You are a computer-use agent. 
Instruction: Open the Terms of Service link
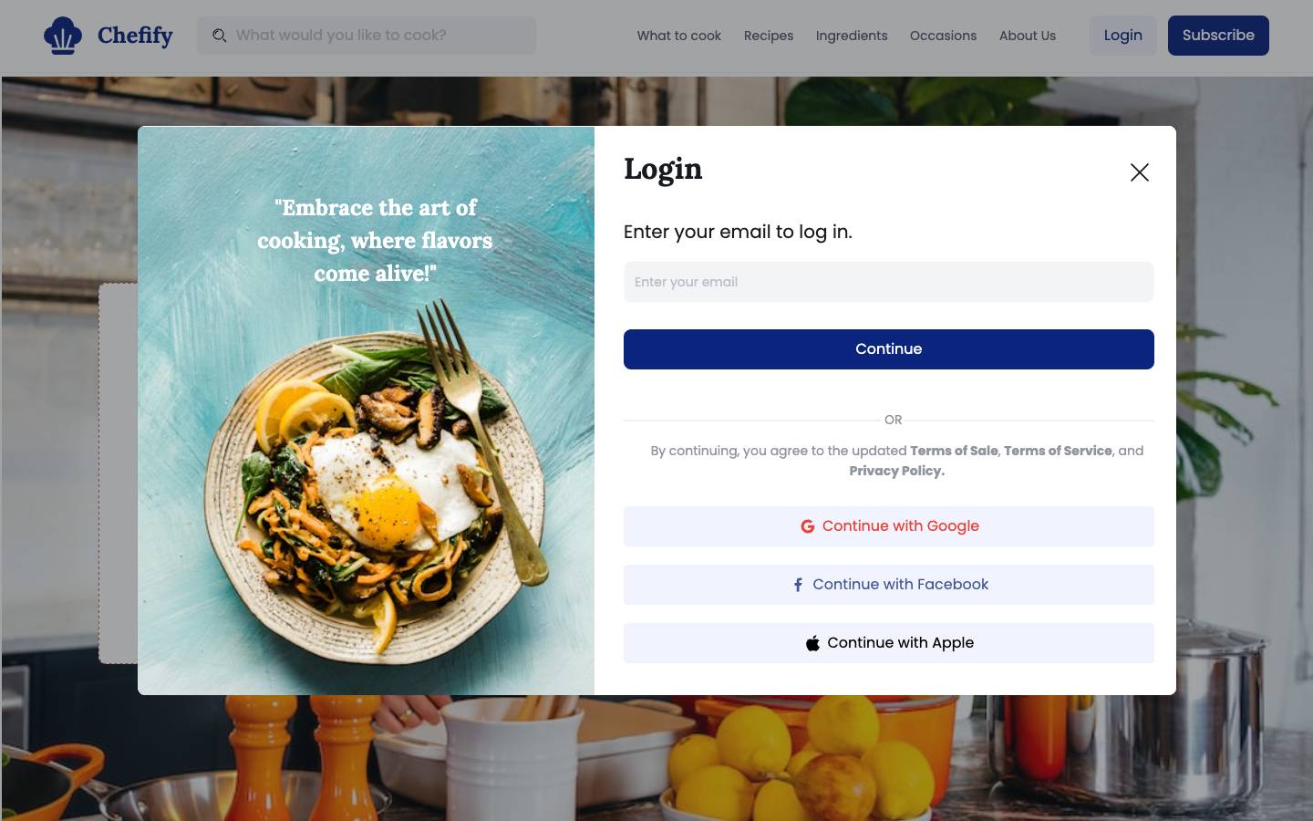tap(1058, 451)
